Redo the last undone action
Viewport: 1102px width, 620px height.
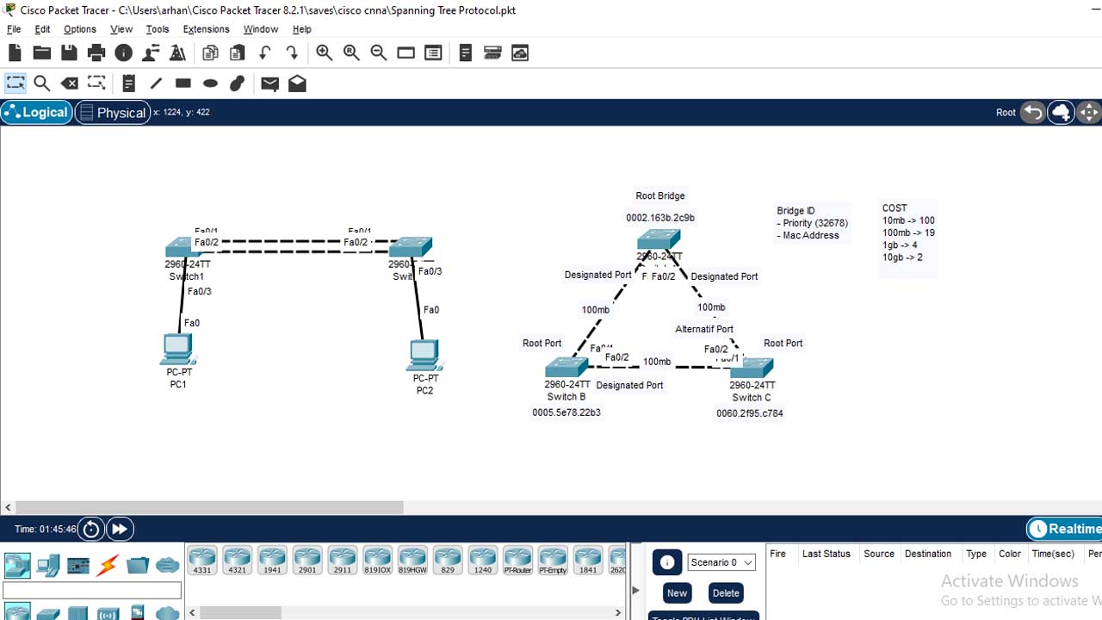(x=292, y=53)
